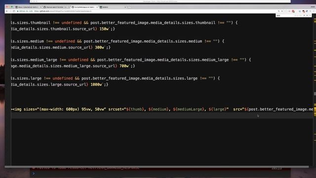The image size is (316, 178).
Task: Go to previous find result arrow
Action: (x=304, y=15)
